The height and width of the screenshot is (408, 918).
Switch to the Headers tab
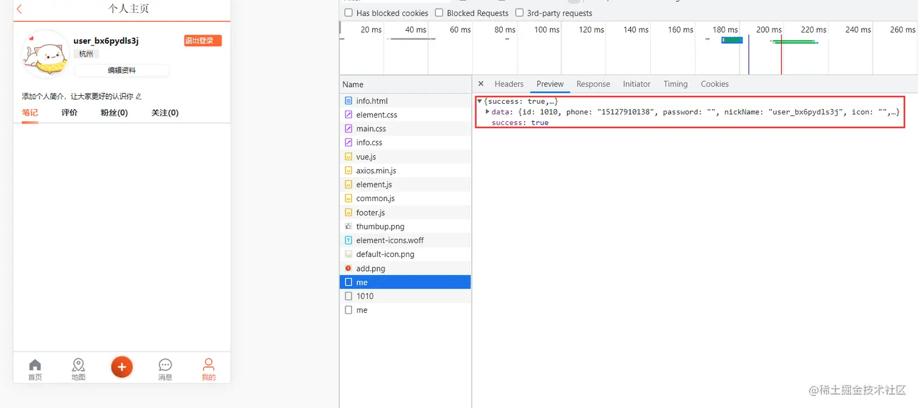click(509, 84)
